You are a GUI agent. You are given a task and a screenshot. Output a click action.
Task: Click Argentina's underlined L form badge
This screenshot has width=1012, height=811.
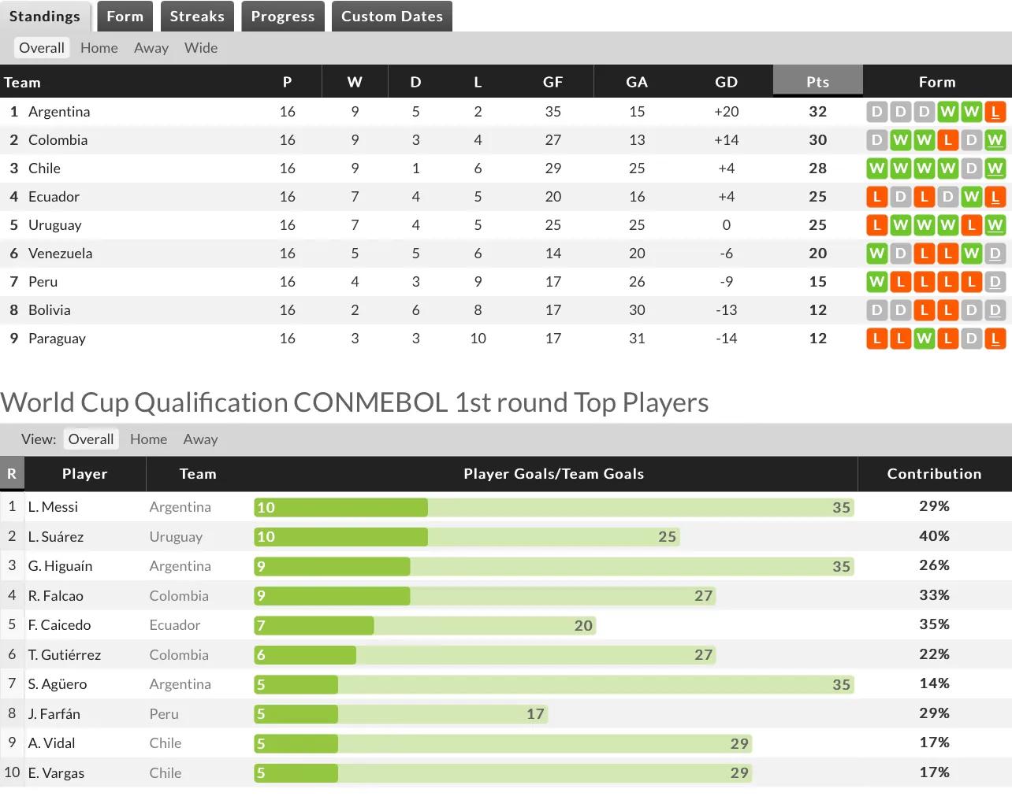click(x=995, y=112)
